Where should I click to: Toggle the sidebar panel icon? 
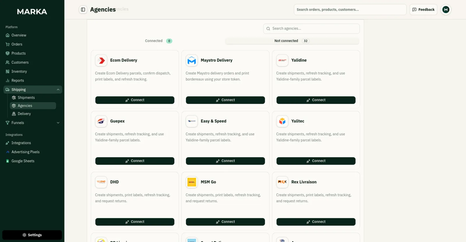pyautogui.click(x=83, y=10)
